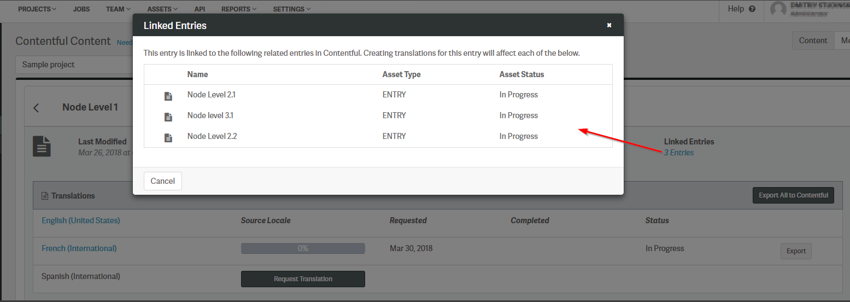
Task: Close the Linked Entries dialog with X
Action: point(609,25)
